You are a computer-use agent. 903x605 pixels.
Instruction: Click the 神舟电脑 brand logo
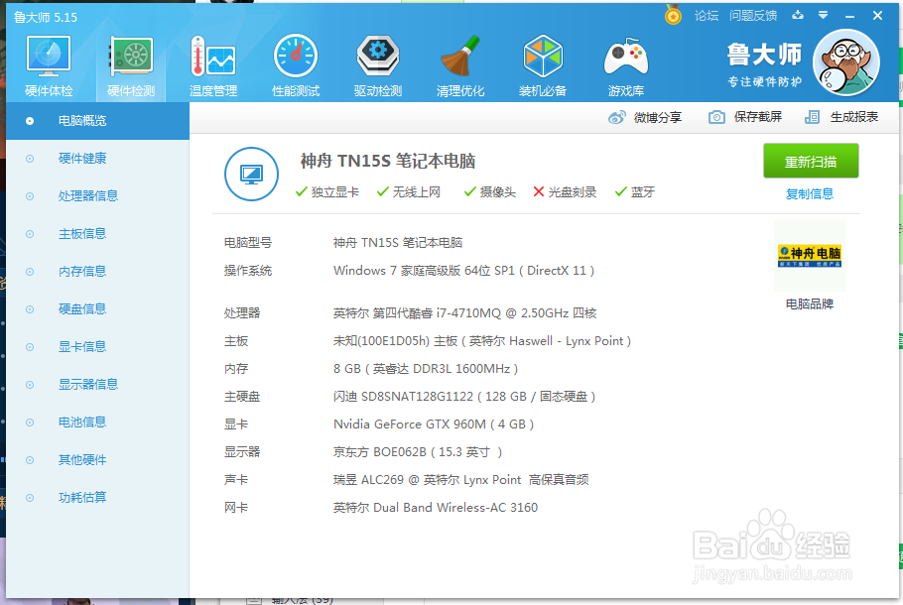[810, 256]
